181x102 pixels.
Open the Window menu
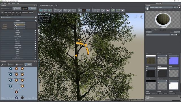click(14, 3)
